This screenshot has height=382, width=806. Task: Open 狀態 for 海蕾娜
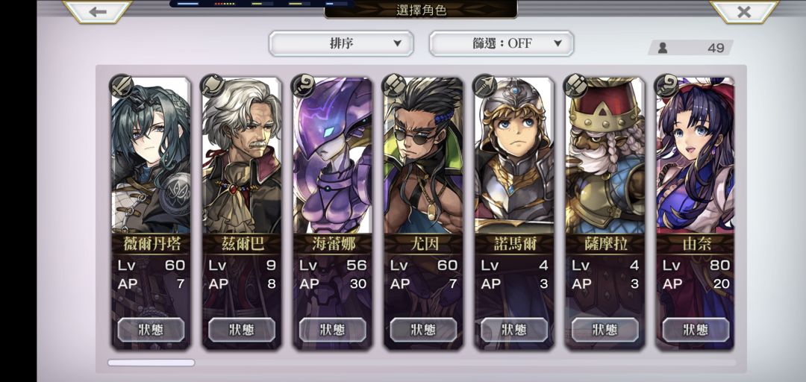pos(333,330)
